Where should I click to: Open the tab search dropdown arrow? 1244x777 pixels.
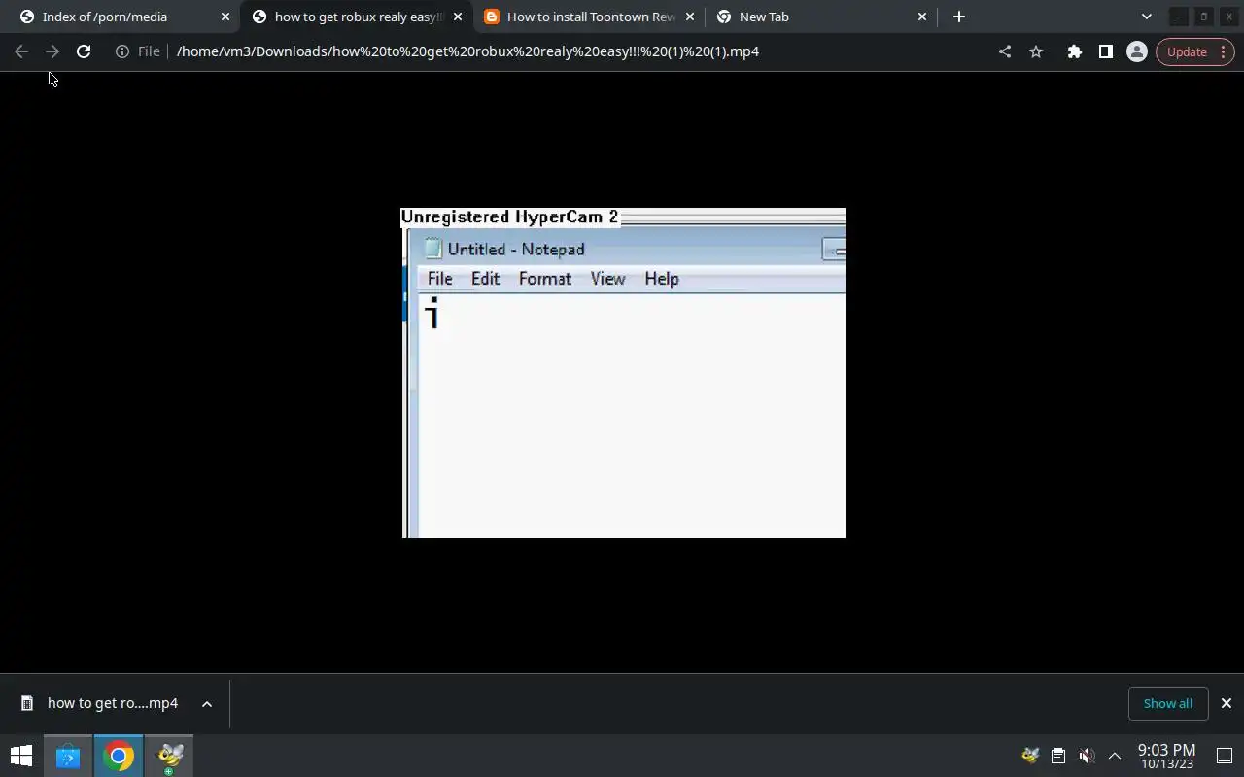click(x=1146, y=17)
